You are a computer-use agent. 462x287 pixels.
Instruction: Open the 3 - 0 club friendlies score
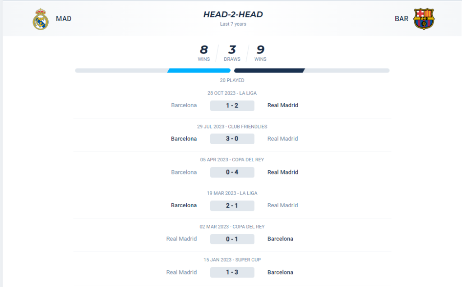(232, 139)
